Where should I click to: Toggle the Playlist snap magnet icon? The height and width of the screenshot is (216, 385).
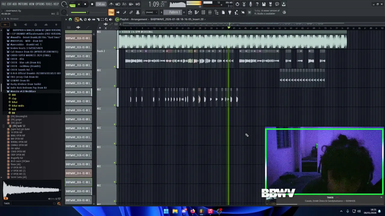coord(70,19)
